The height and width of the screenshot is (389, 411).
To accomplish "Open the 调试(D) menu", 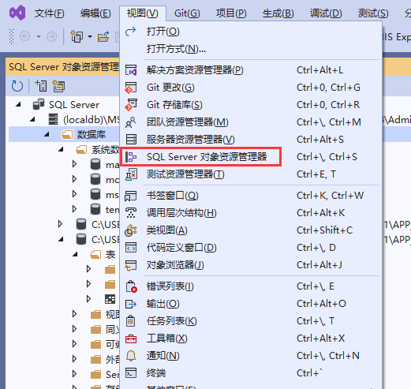I will click(x=326, y=13).
